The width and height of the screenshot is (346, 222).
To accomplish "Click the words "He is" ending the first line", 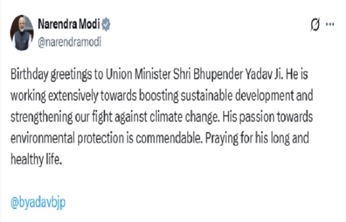I will tap(297, 74).
